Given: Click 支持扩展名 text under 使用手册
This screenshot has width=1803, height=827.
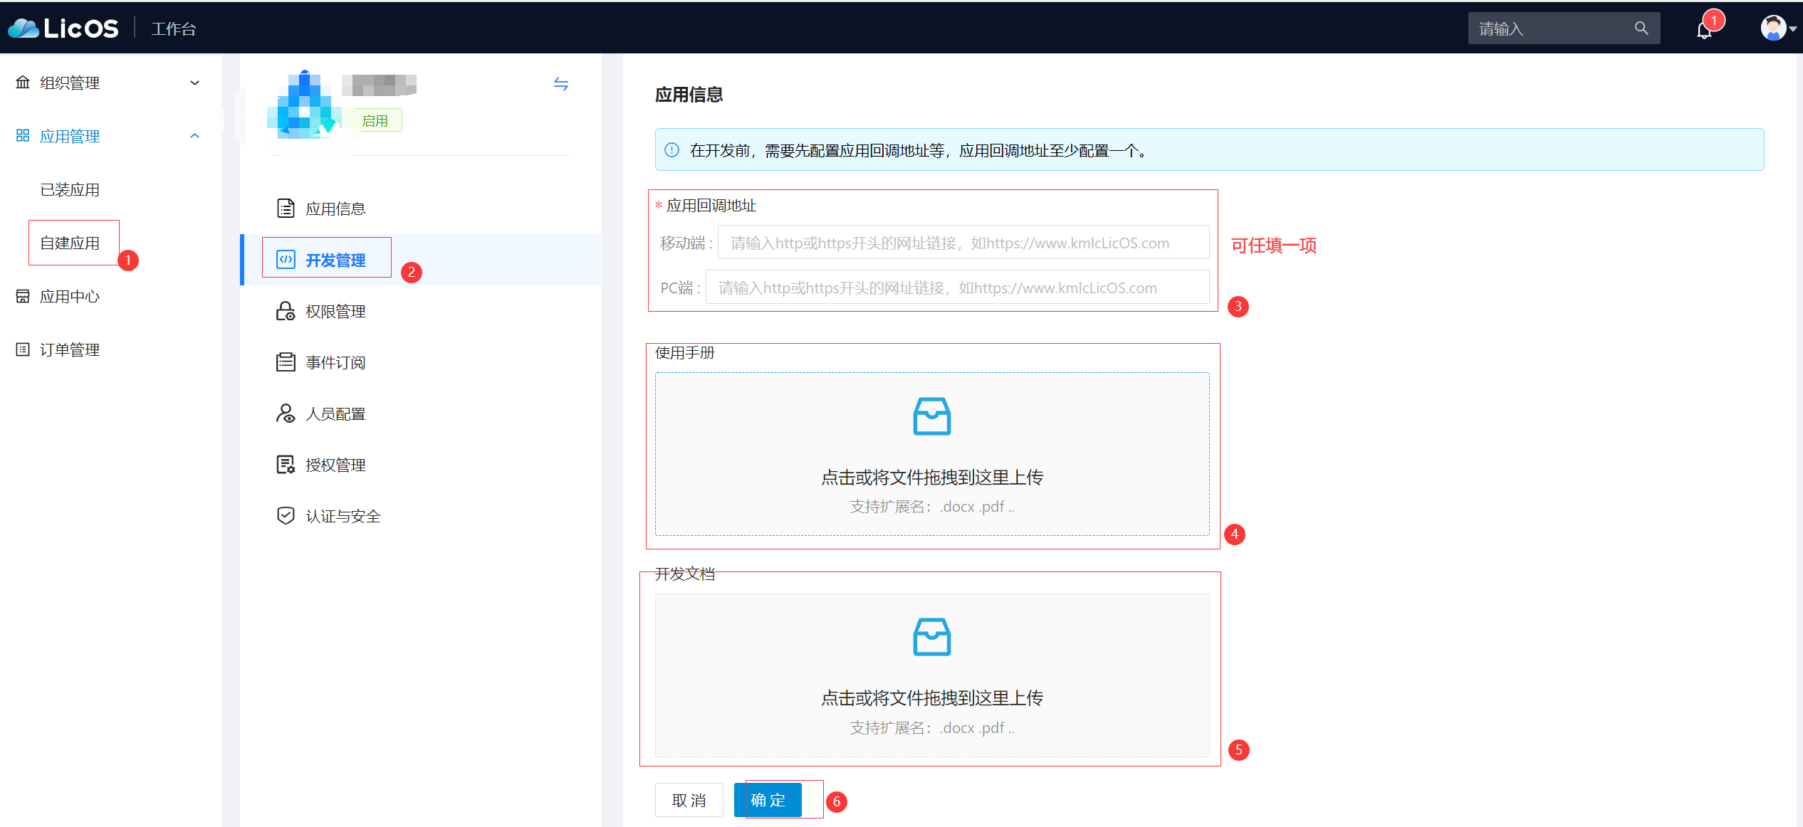Looking at the screenshot, I should coord(932,507).
